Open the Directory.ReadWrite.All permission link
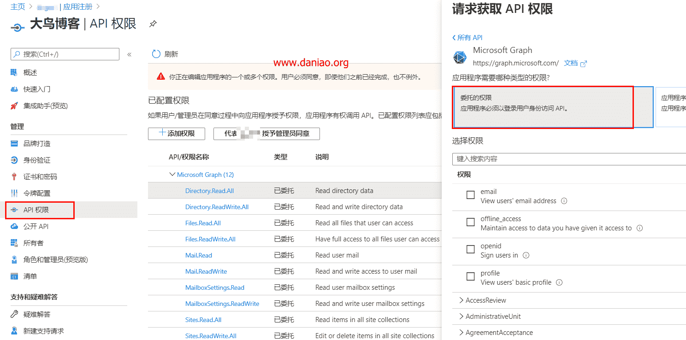 pos(217,207)
